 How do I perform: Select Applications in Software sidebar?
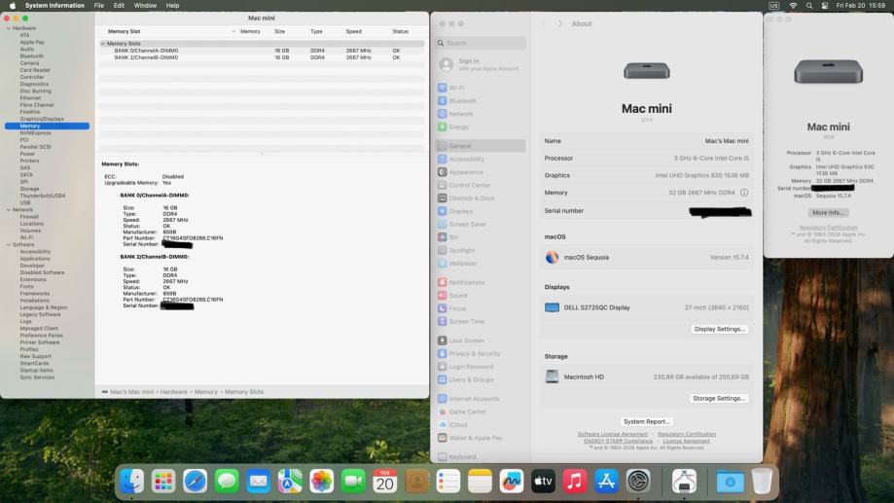tap(35, 259)
